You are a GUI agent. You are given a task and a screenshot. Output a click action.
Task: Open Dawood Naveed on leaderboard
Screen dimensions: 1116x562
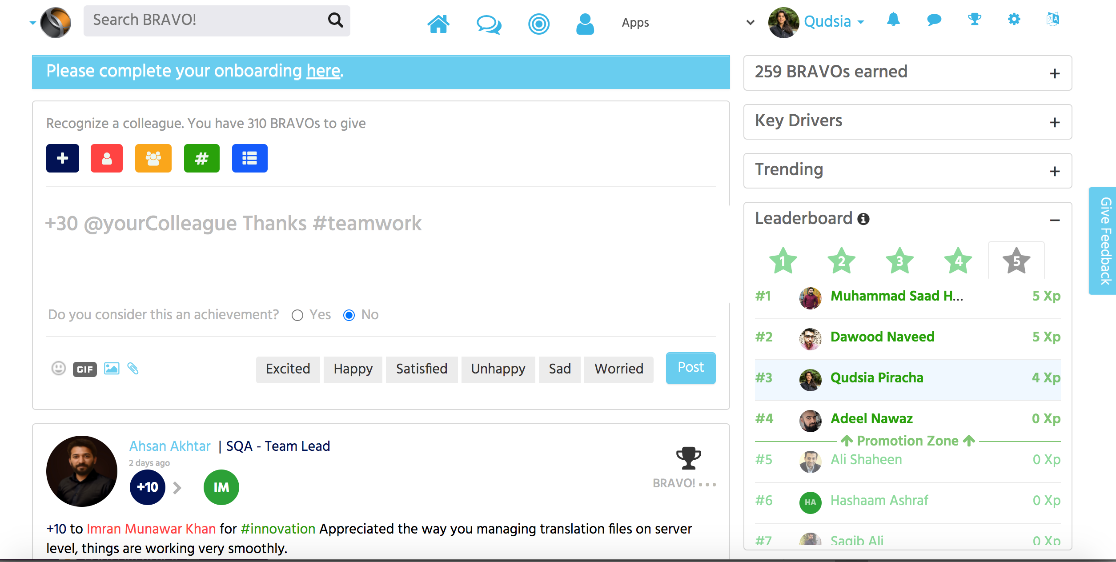pos(882,337)
